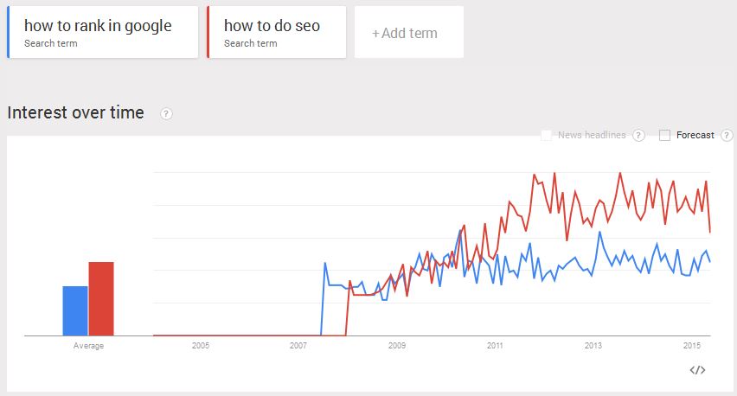Click the Interest over time heading
Image resolution: width=737 pixels, height=396 pixels.
pyautogui.click(x=75, y=113)
